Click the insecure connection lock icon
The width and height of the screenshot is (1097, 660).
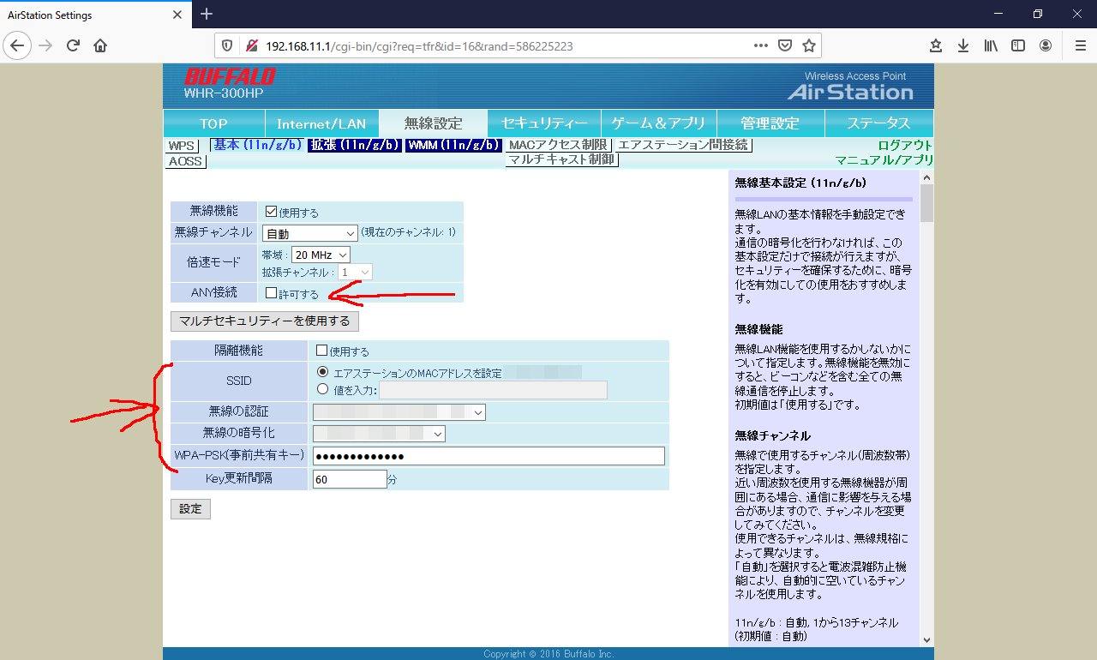pyautogui.click(x=251, y=45)
